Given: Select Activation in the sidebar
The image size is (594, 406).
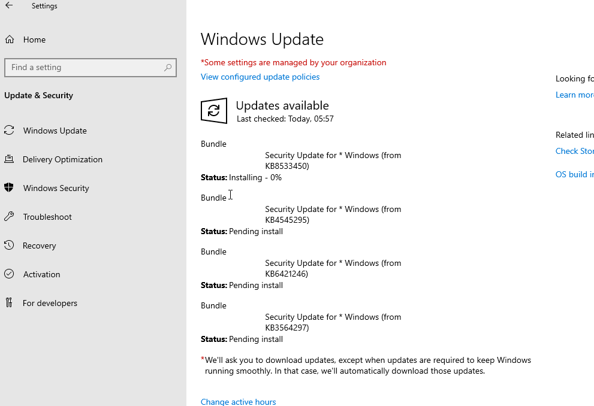Looking at the screenshot, I should pyautogui.click(x=41, y=274).
